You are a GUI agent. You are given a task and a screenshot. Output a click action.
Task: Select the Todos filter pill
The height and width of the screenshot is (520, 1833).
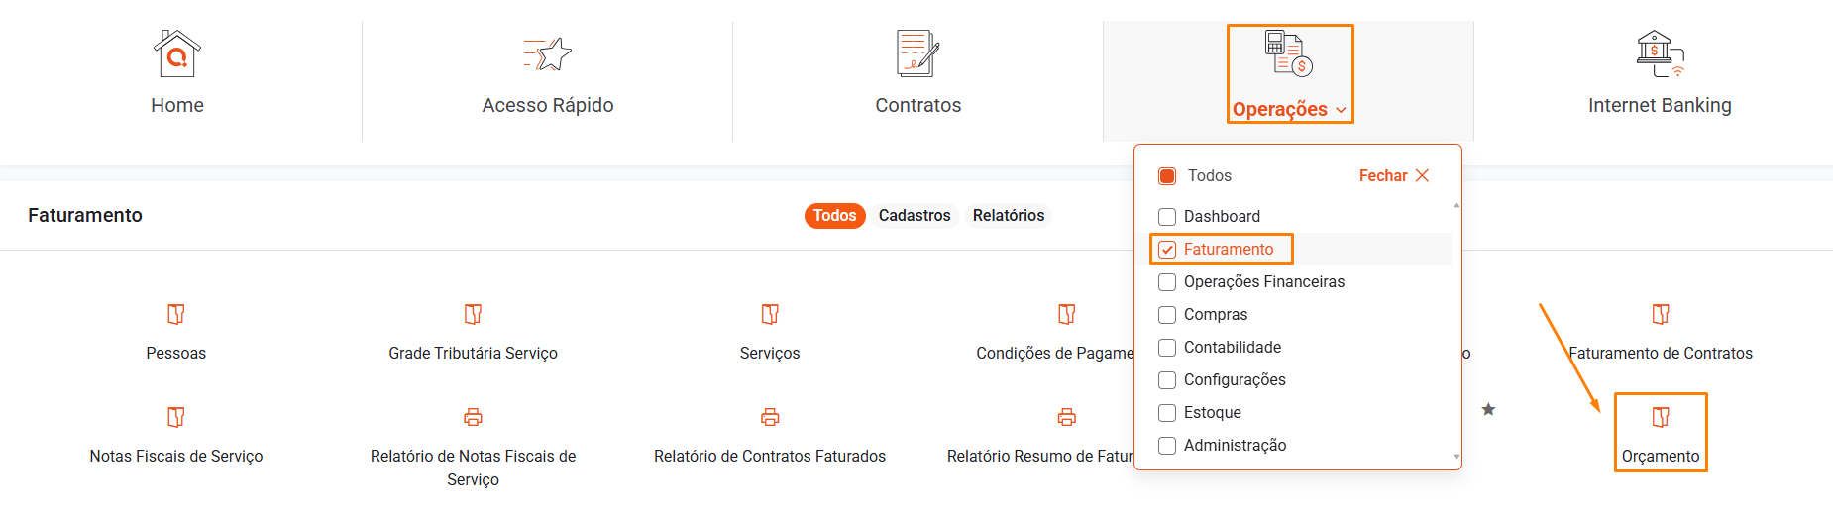tap(834, 216)
